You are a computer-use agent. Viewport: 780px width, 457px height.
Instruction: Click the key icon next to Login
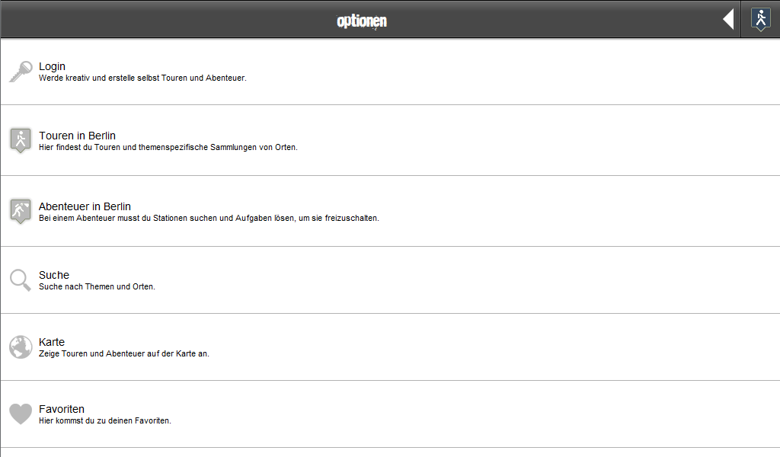(x=21, y=72)
